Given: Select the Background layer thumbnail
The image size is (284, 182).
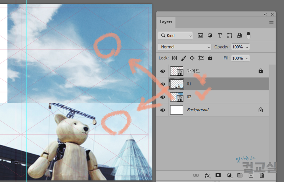Looking at the screenshot, I should [177, 110].
